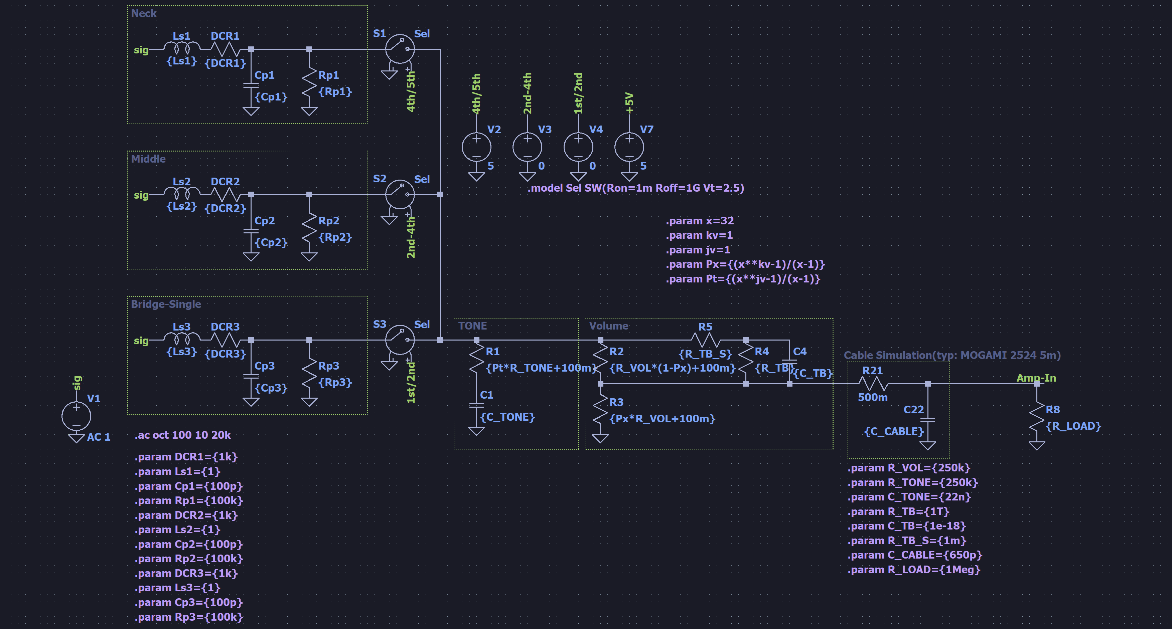Click the .ac oct 100 10 20k directive
1172x629 pixels.
[183, 435]
